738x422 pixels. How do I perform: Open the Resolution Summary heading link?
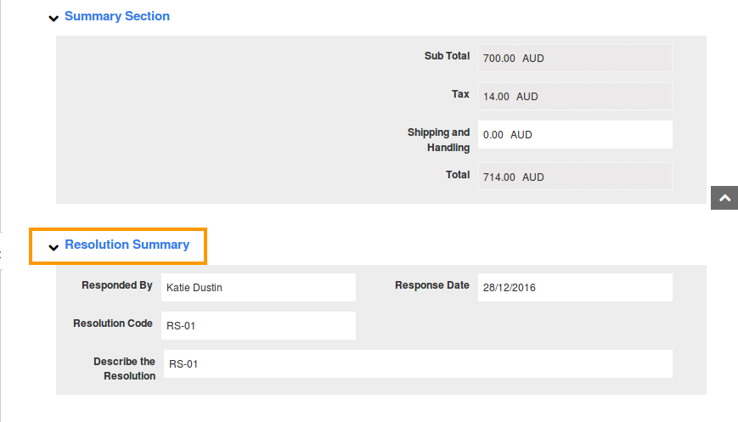click(127, 245)
